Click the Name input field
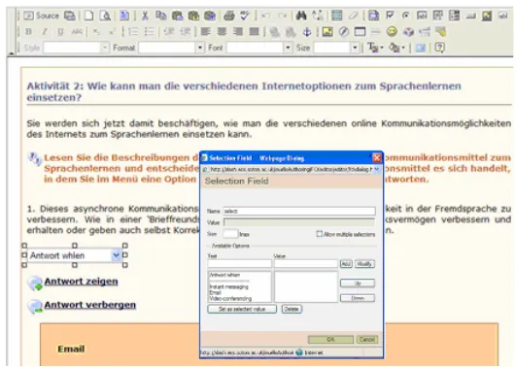The height and width of the screenshot is (367, 515). tap(299, 211)
